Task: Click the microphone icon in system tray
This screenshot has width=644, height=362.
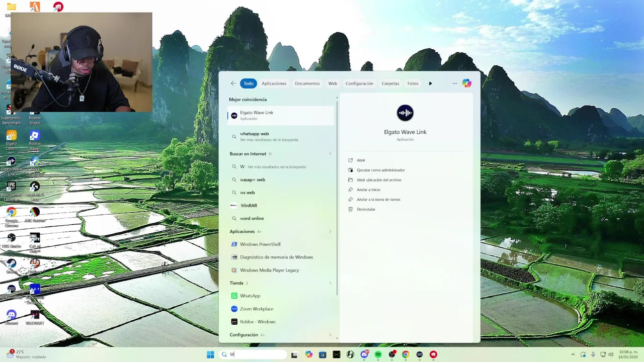Action: (593, 354)
